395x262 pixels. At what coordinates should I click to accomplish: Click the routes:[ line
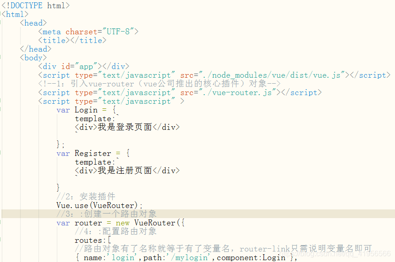tap(93, 240)
